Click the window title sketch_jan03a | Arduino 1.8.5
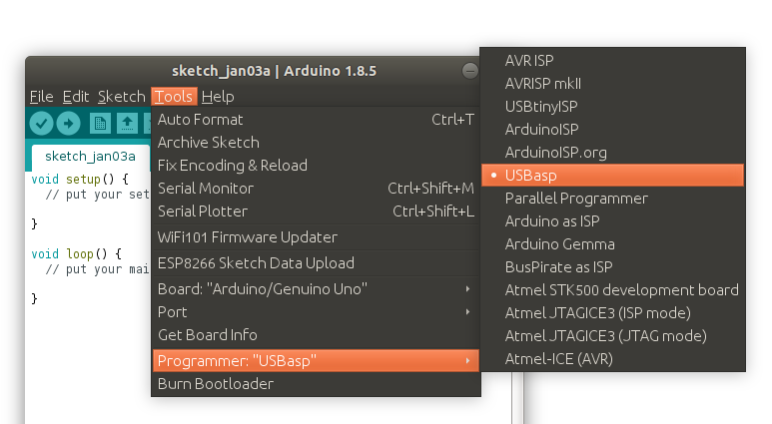 [274, 71]
